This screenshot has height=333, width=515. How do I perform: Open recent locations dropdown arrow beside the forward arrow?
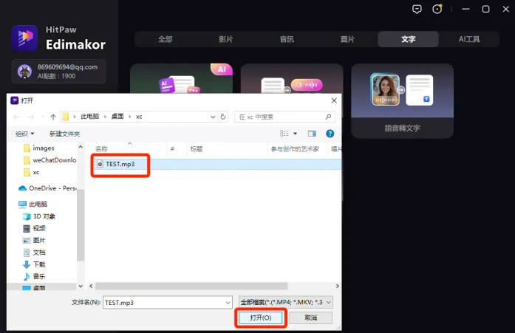click(x=43, y=117)
